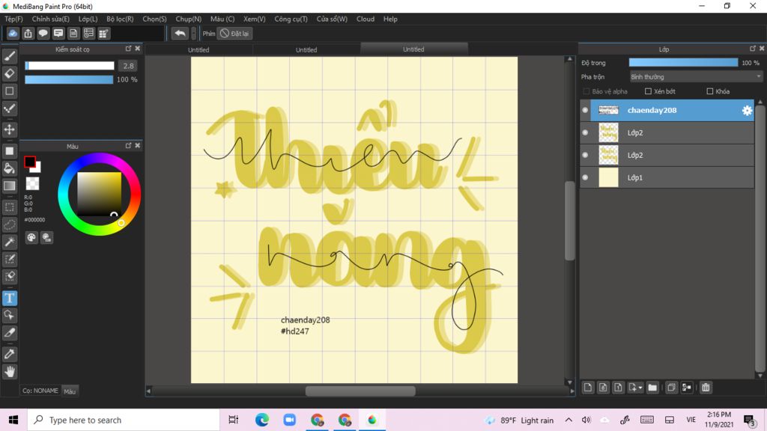
Task: Show hidden system tray icons
Action: coord(569,420)
